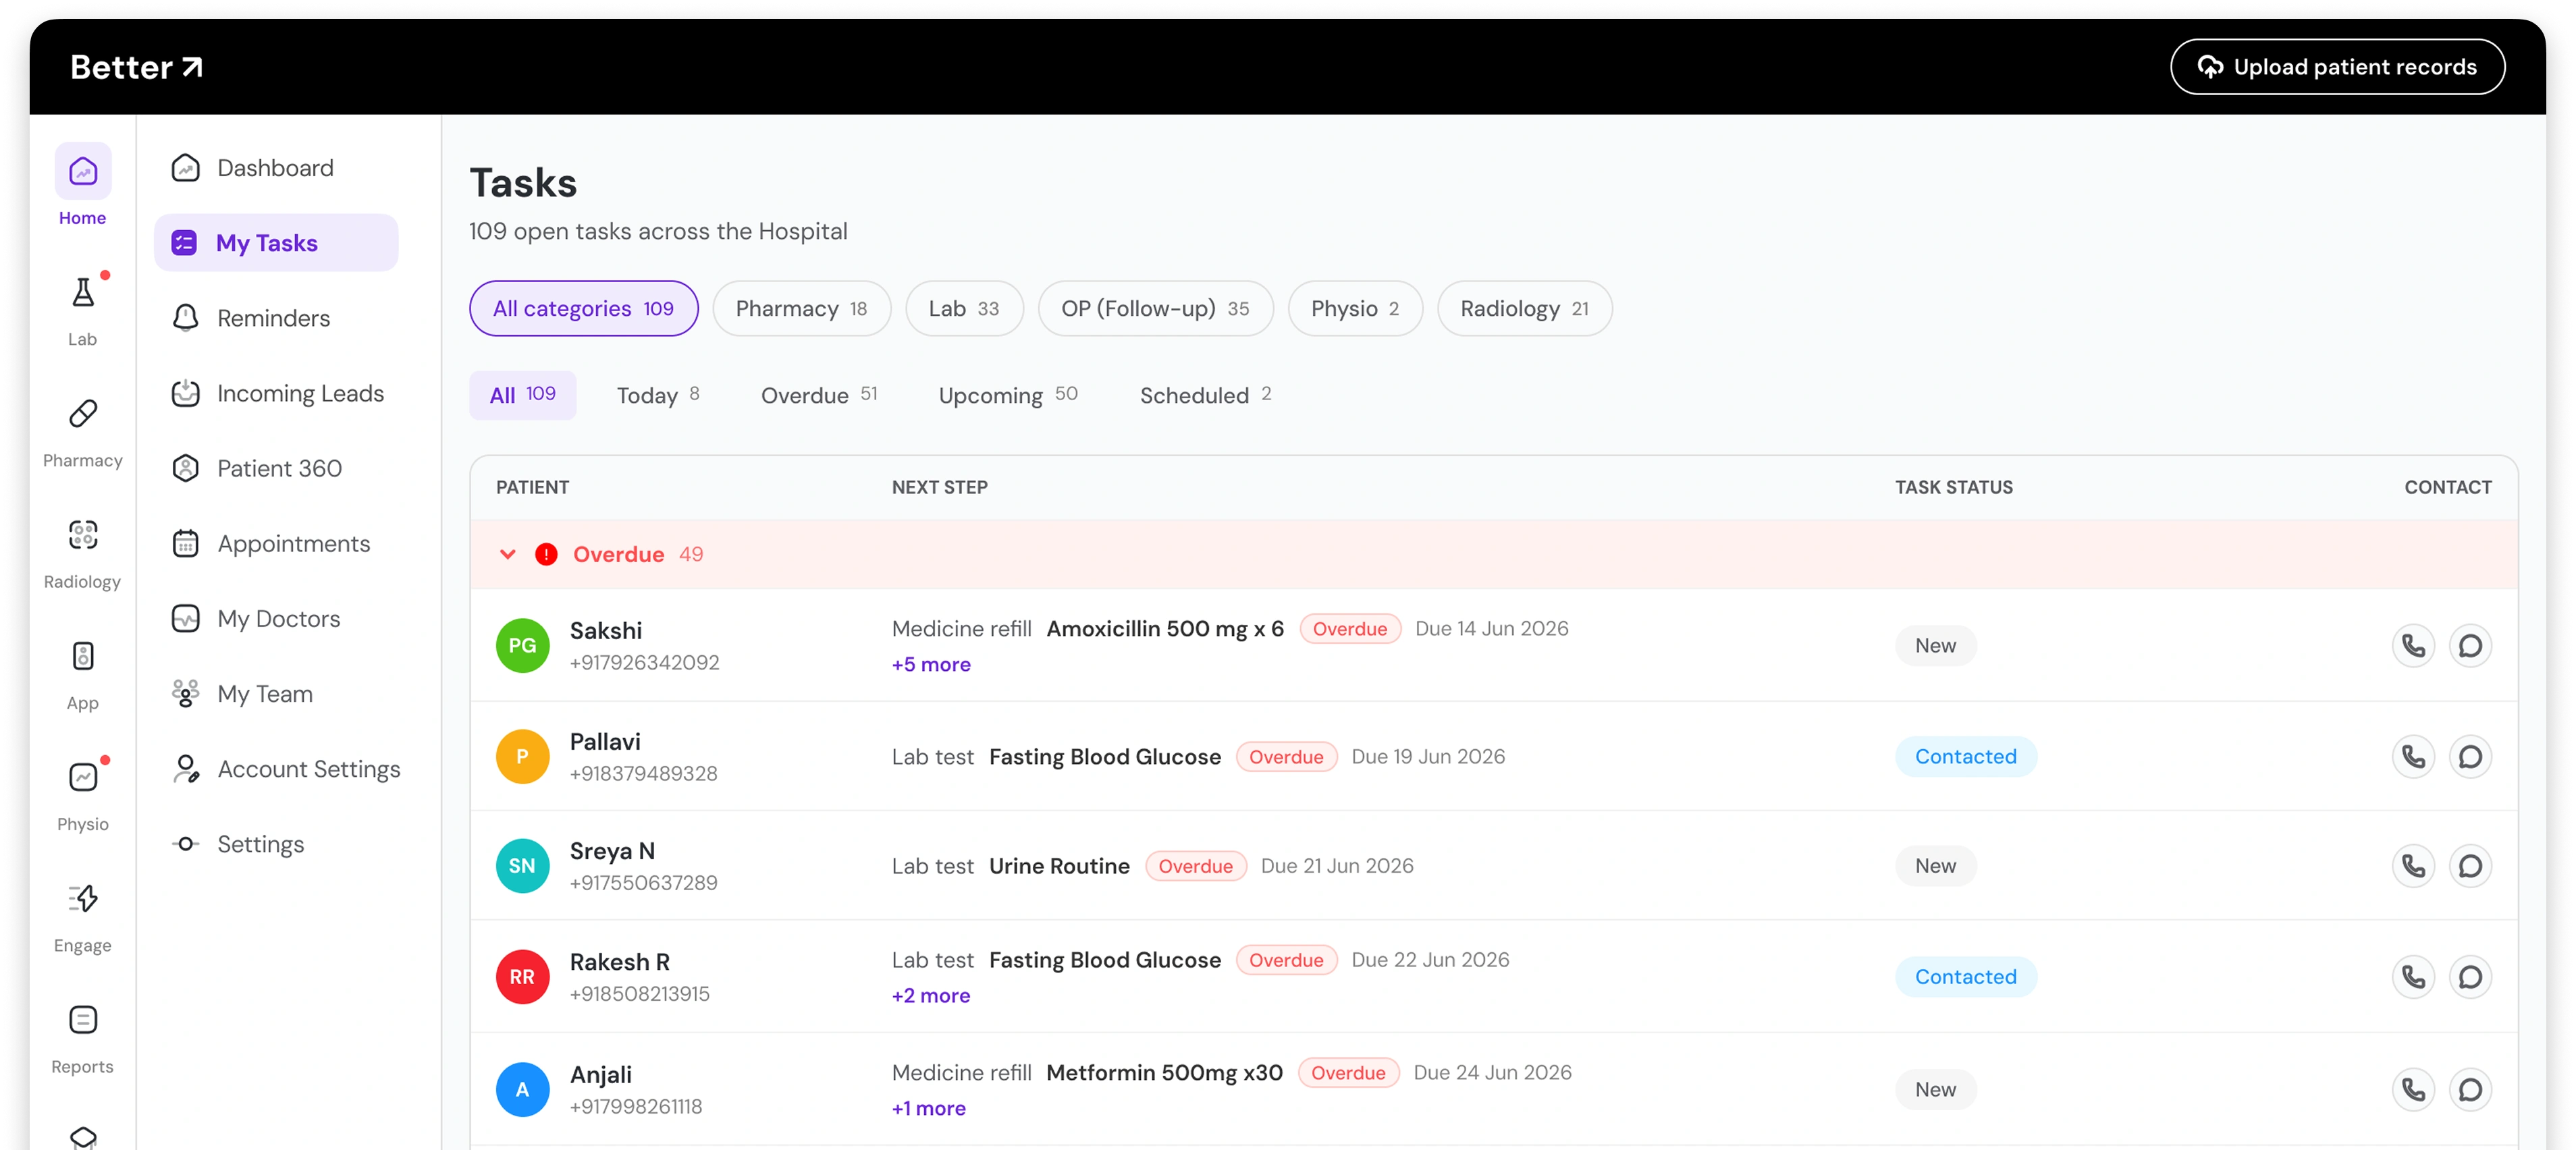Click Sreya N's teal SN avatar

pos(522,865)
